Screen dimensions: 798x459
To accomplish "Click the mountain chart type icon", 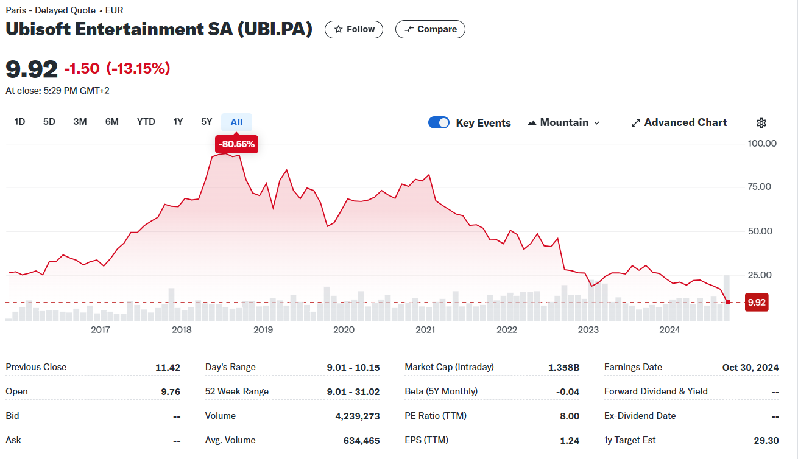I will click(532, 123).
